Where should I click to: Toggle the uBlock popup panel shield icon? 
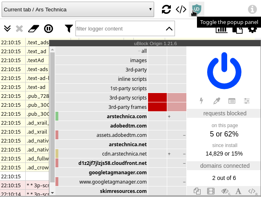[197, 9]
